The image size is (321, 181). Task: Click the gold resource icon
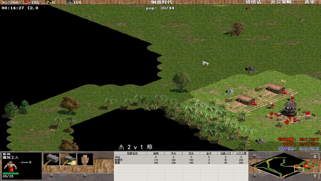coord(48,2)
